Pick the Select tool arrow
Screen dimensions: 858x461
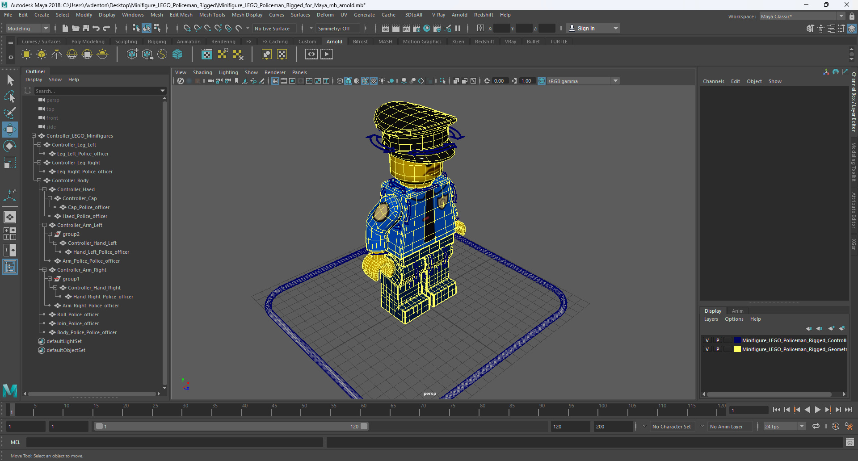pos(10,80)
